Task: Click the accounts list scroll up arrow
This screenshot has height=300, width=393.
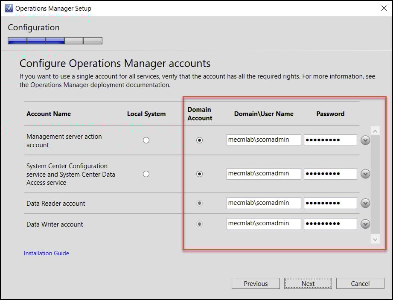Action: click(375, 131)
